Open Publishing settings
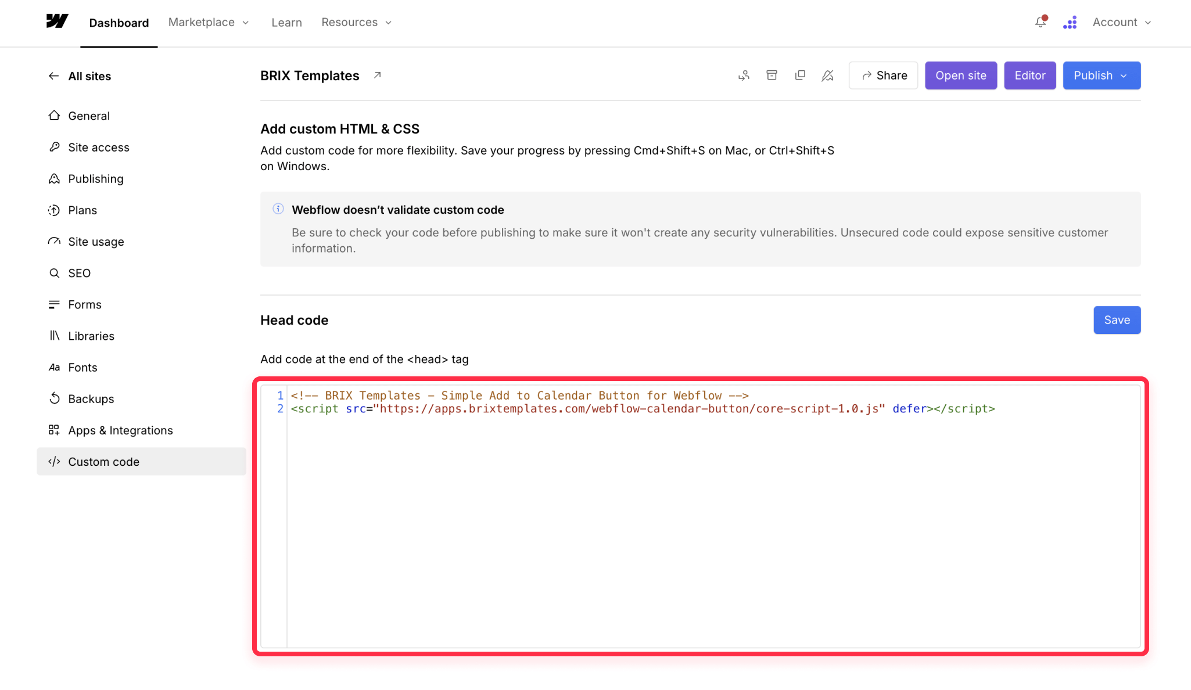The width and height of the screenshot is (1191, 690). pos(141,178)
